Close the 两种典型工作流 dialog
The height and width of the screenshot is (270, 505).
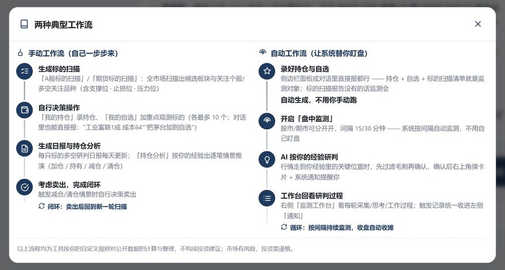(478, 24)
